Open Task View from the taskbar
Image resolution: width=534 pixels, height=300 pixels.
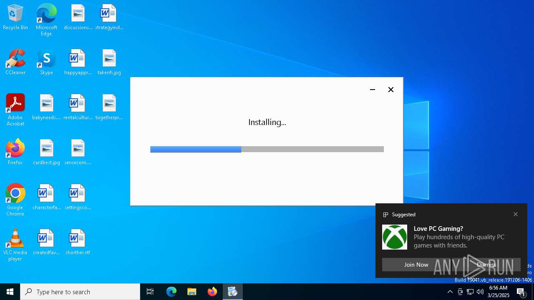pyautogui.click(x=150, y=292)
